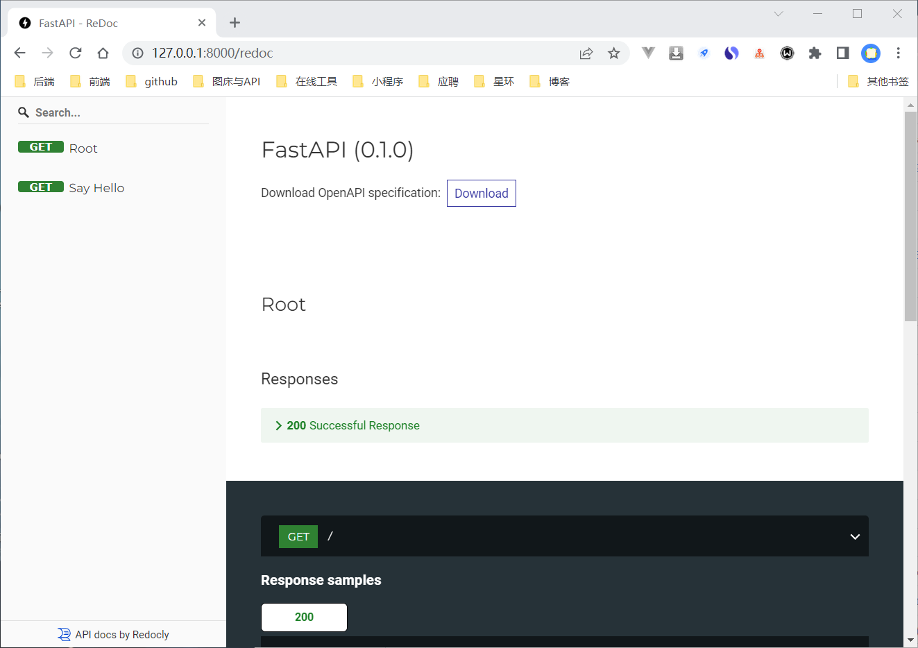Click the Response samples heading
The width and height of the screenshot is (918, 648).
[x=321, y=580]
